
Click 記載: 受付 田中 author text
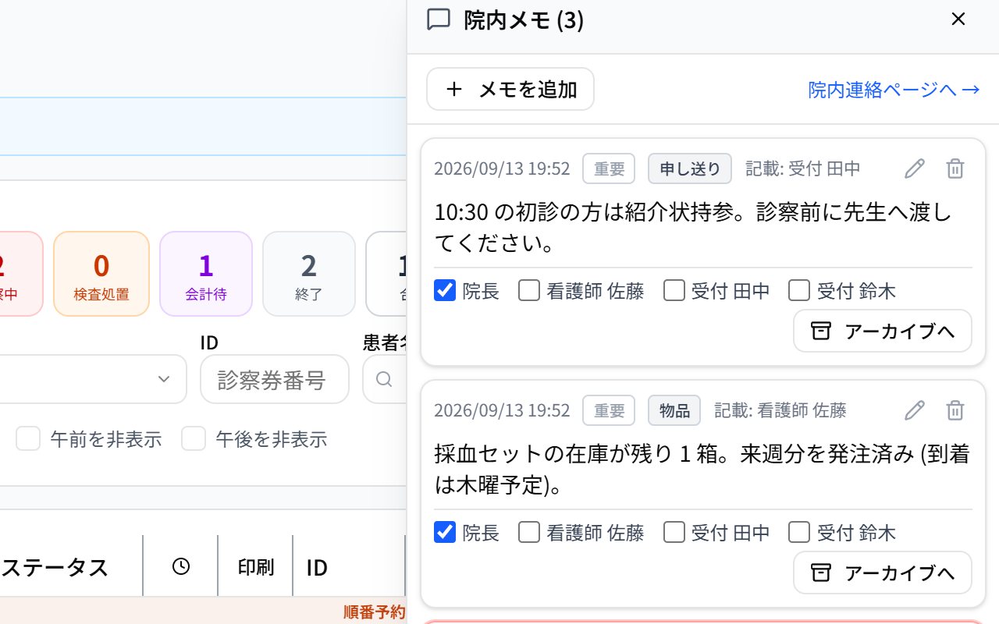(803, 168)
